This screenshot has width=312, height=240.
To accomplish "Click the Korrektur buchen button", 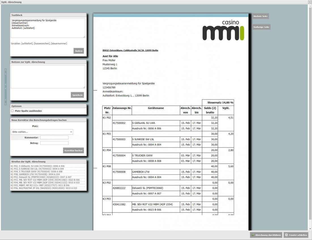I will coord(73,150).
